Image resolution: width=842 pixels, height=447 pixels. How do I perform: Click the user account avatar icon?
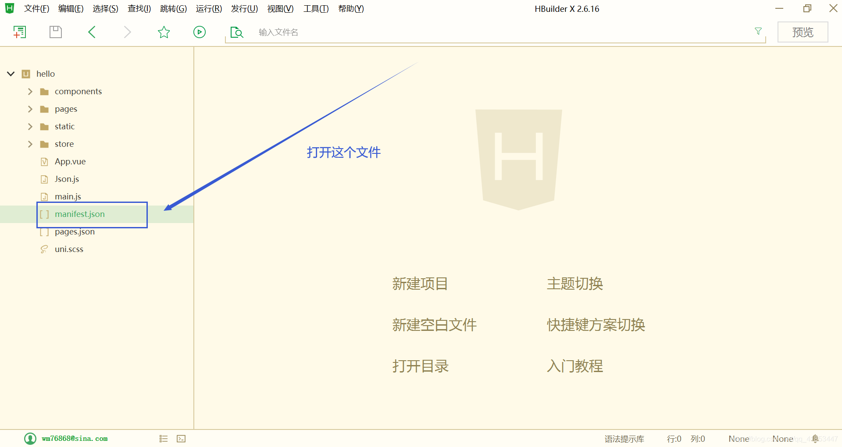pyautogui.click(x=30, y=438)
